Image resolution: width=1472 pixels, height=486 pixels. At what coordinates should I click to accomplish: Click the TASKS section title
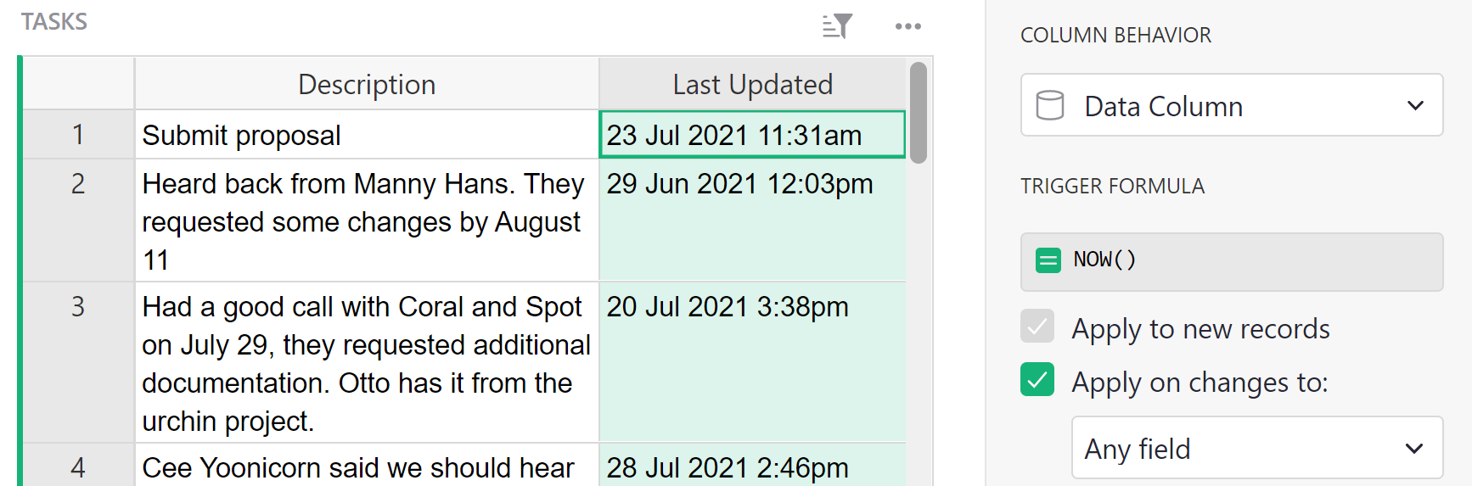[x=54, y=22]
